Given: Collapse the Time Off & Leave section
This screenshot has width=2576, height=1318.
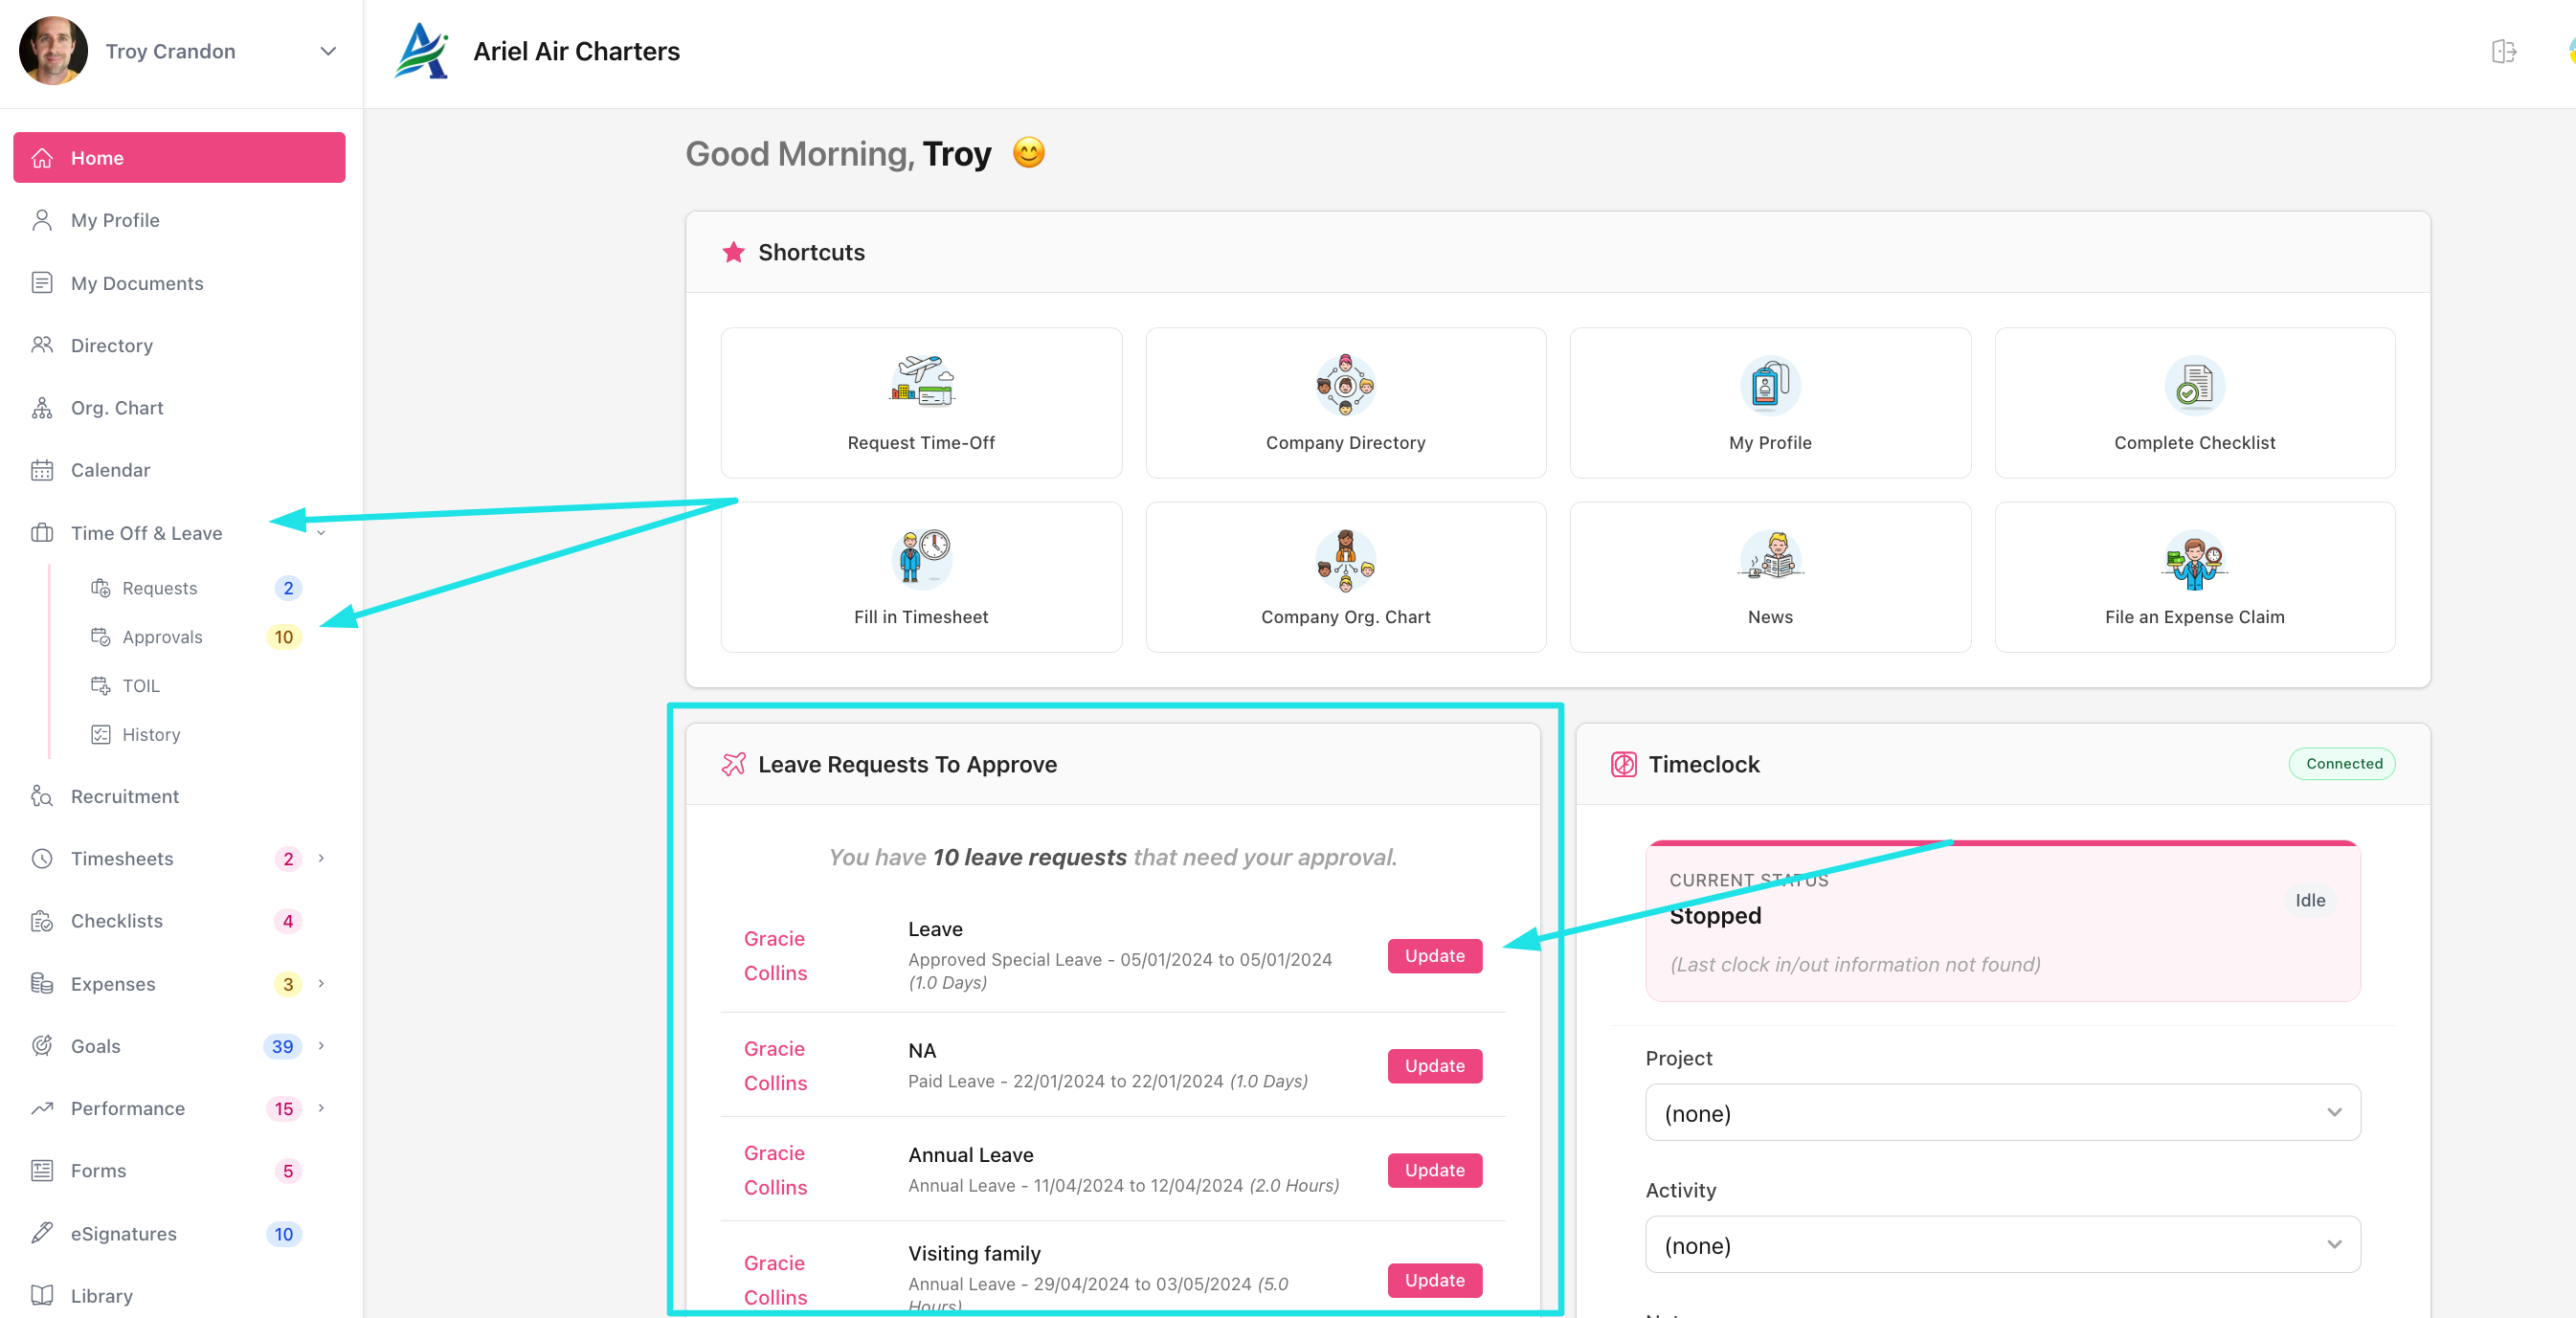Looking at the screenshot, I should [321, 534].
